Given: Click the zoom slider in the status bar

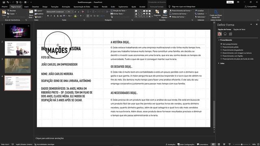Looking at the screenshot, I should coord(242,144).
